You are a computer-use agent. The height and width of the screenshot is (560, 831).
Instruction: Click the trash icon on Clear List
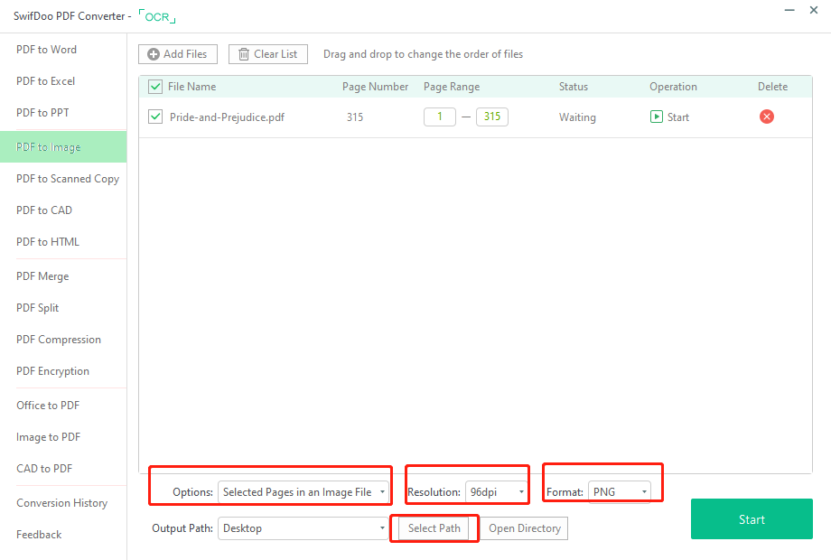(x=243, y=54)
